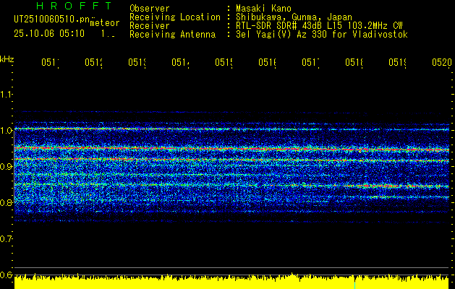Click the 1.0 kHz axis label
Viewport: 455px width, 289px height.
point(6,131)
